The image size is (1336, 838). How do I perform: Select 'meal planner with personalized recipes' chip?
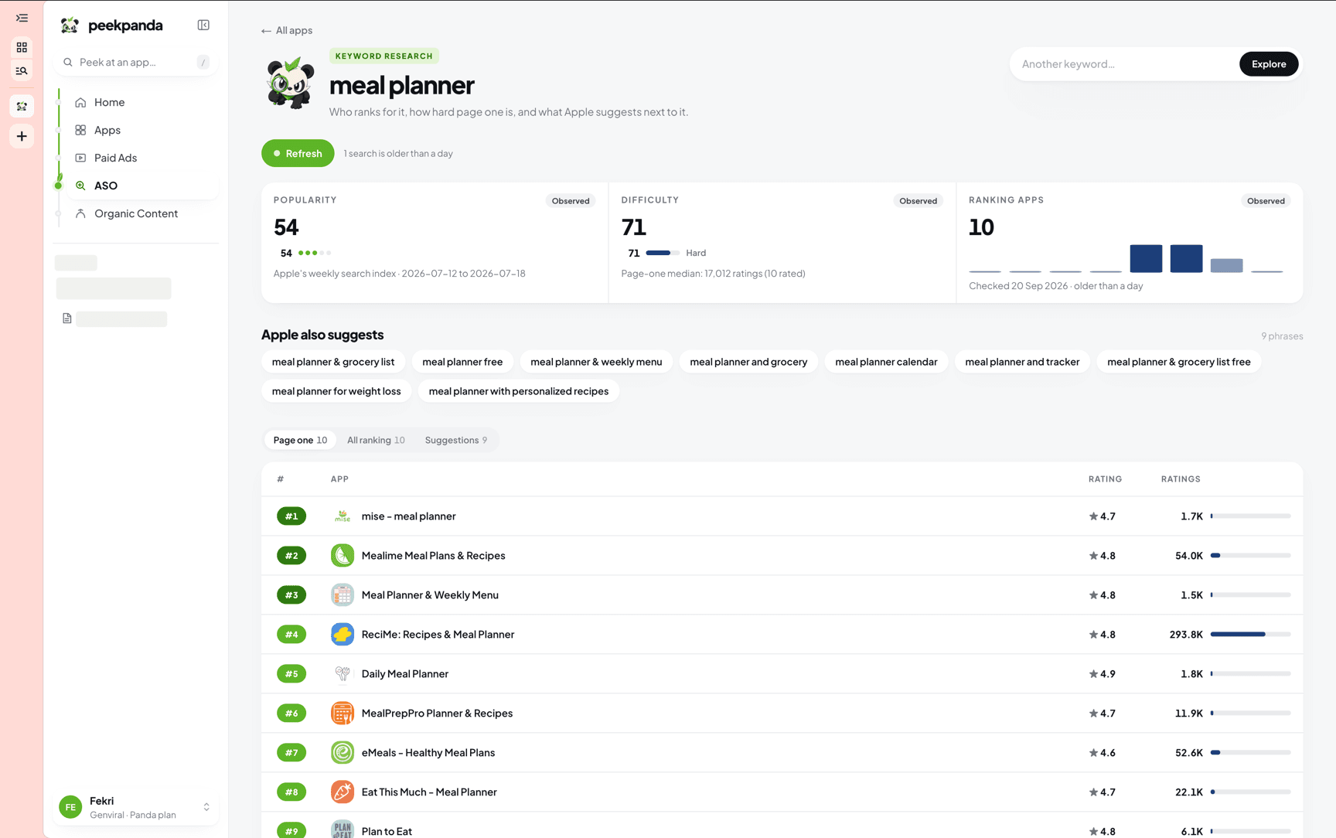pyautogui.click(x=519, y=391)
